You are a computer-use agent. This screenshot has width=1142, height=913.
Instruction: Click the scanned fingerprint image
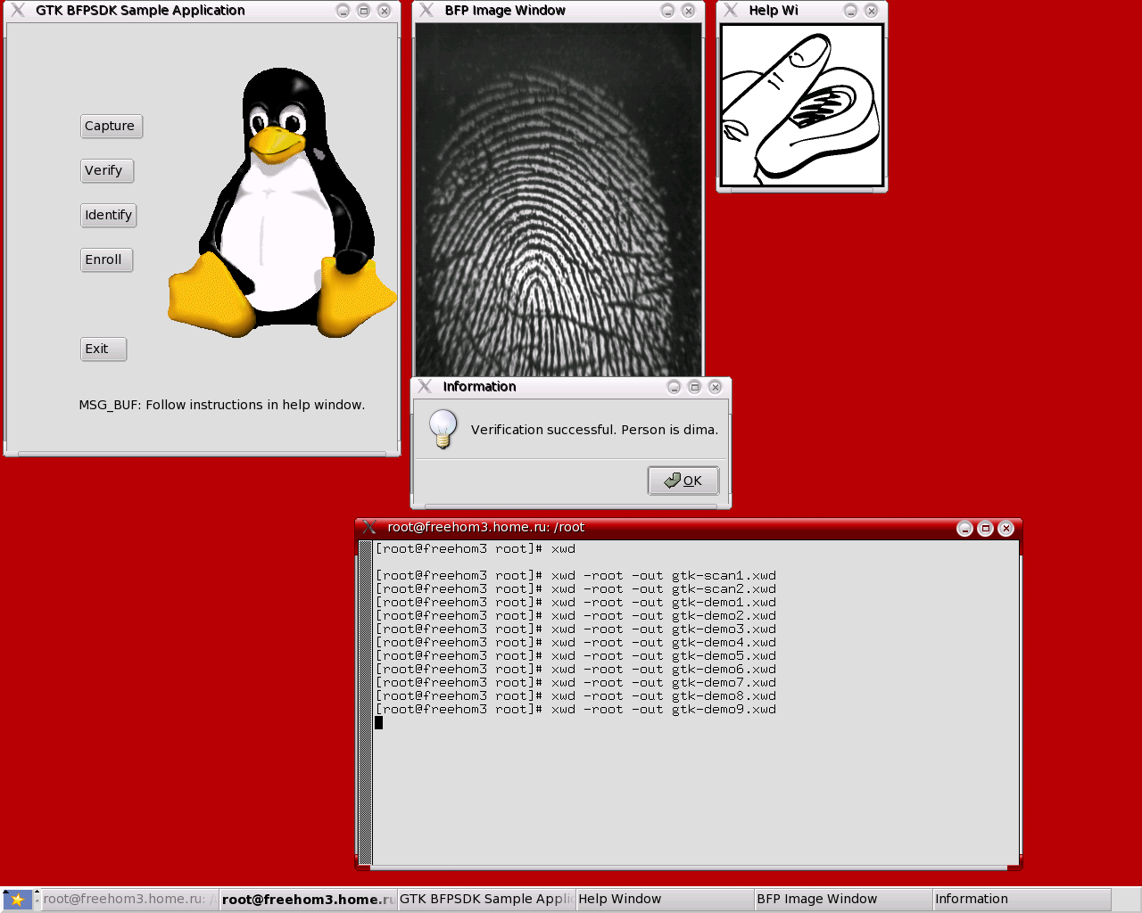point(559,201)
